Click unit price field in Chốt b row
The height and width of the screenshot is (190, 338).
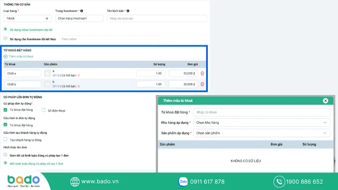(x=183, y=84)
